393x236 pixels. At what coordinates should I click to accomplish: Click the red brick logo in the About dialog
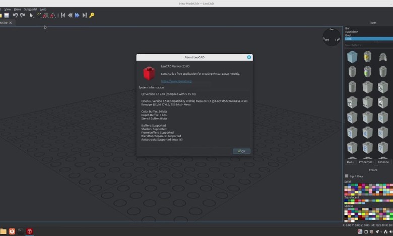coord(149,73)
